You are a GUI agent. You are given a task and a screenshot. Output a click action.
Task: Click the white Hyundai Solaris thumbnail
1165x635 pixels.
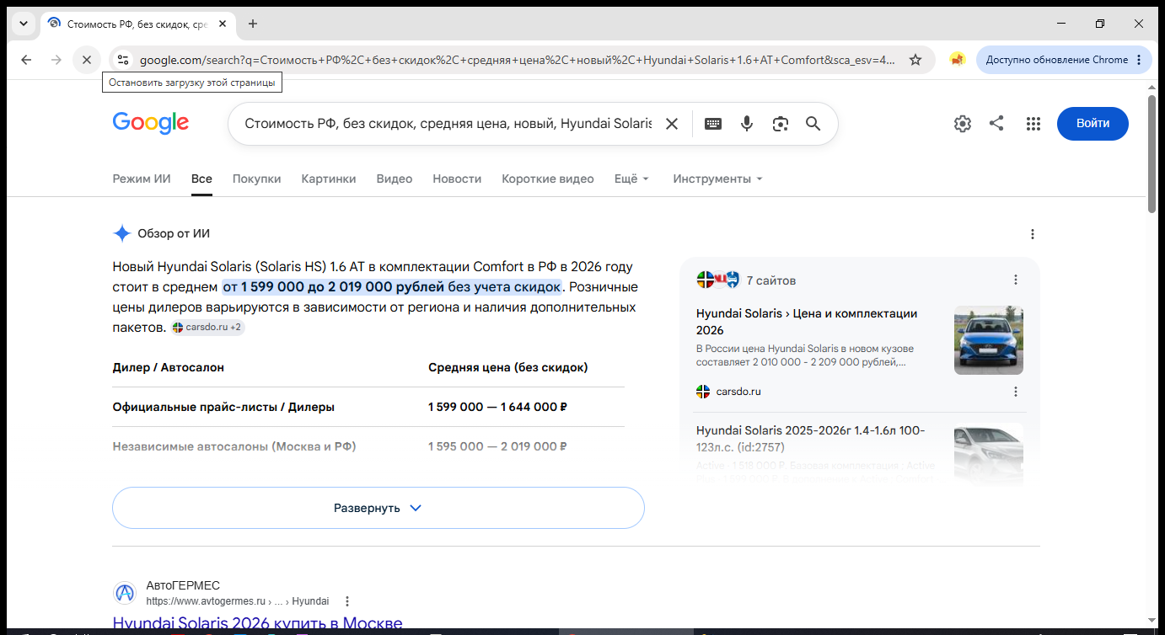(989, 453)
